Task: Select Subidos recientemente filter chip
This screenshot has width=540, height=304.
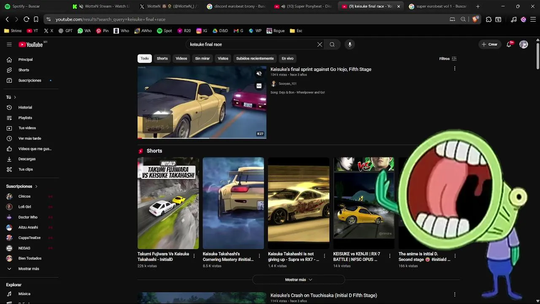Action: (255, 58)
